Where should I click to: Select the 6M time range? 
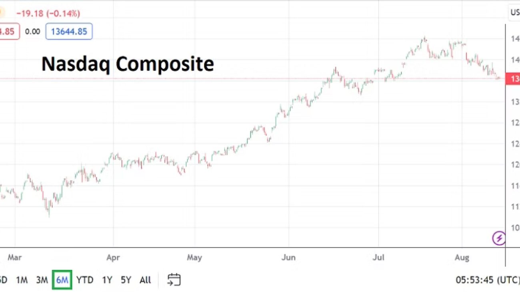click(62, 280)
